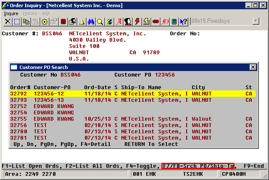Minimize the Order Inquiry window
The image size is (269, 180).
[x=248, y=5]
